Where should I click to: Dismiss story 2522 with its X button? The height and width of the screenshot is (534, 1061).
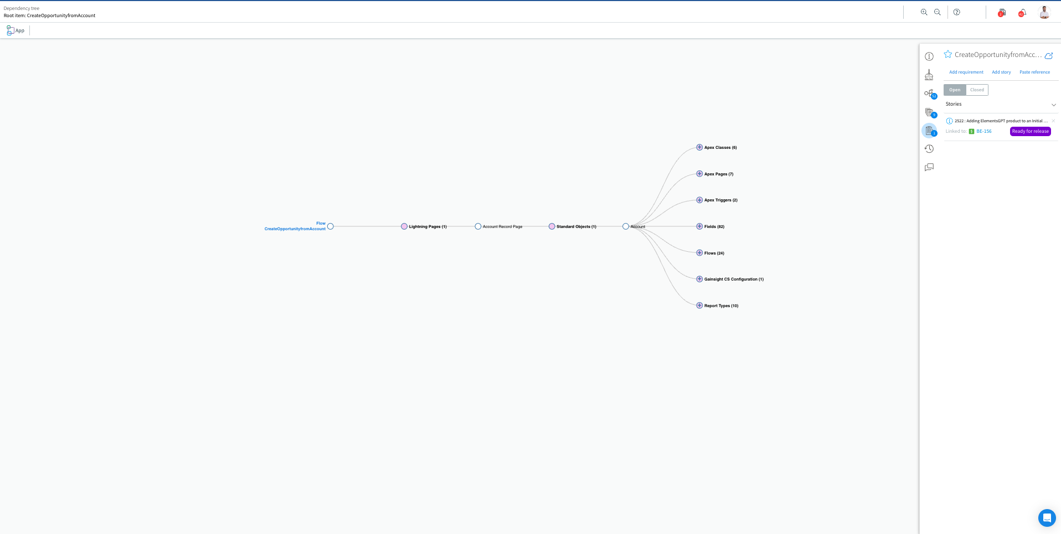[1053, 120]
